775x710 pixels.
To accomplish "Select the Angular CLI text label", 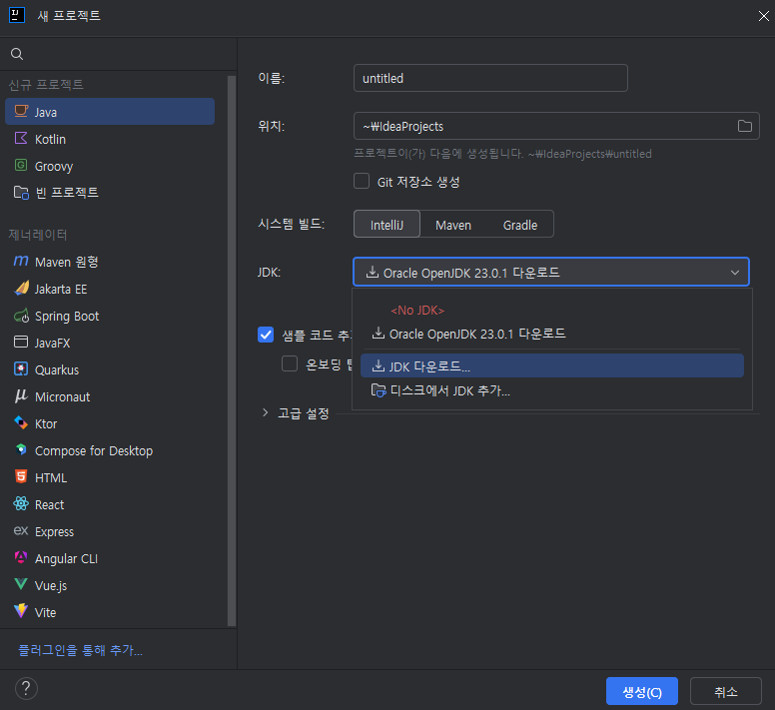I will tap(66, 558).
